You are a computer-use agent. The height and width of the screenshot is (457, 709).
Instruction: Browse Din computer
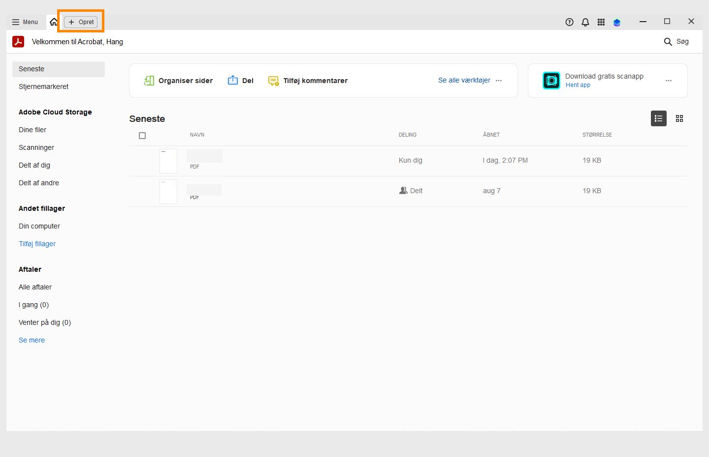tap(39, 226)
